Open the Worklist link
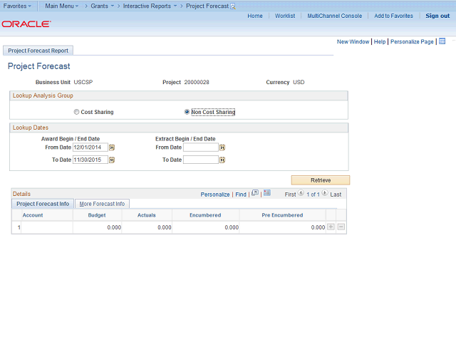 tap(285, 16)
